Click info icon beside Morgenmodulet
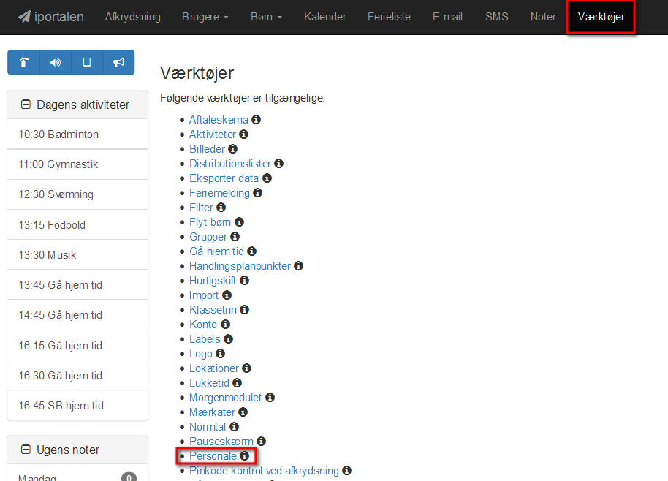Viewport: 668px width, 481px height. coord(270,398)
